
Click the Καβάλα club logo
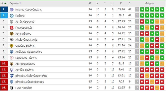(x=12, y=16)
